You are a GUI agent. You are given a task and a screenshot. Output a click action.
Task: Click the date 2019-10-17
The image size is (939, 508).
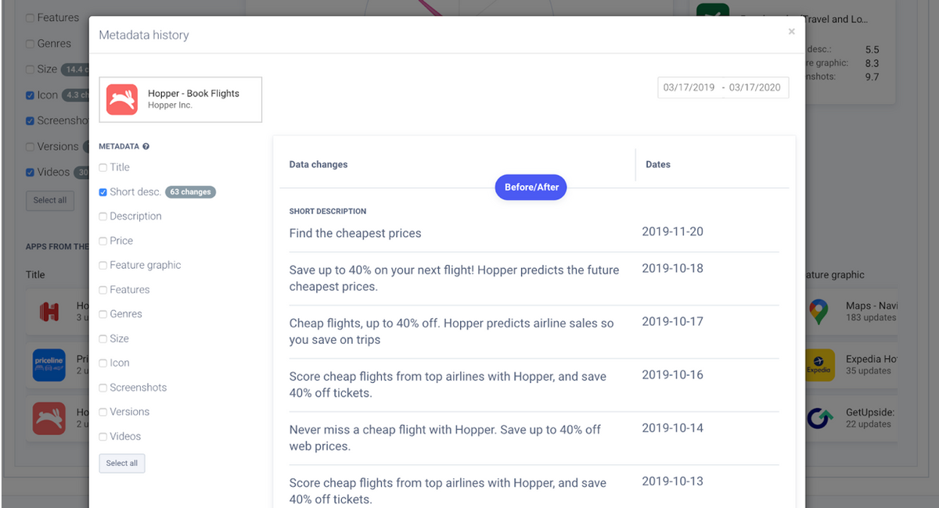[x=673, y=321]
